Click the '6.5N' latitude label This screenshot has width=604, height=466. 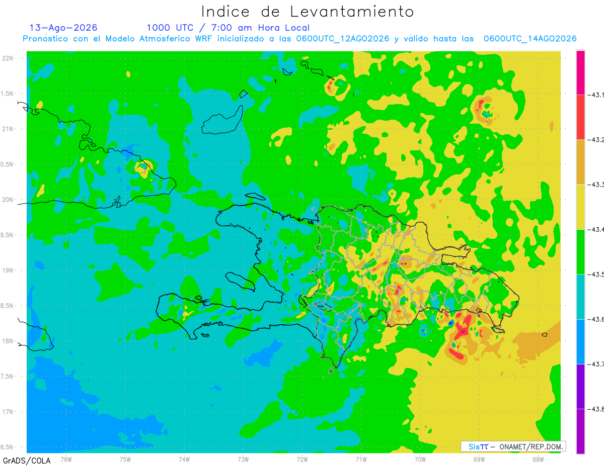point(7,447)
